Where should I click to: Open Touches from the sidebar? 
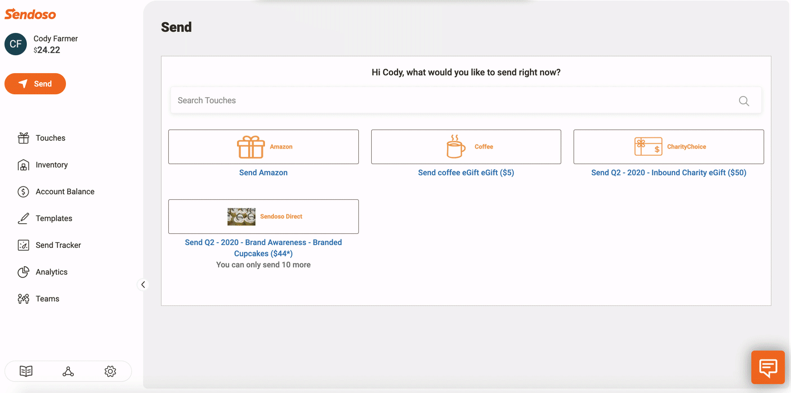[x=50, y=138]
